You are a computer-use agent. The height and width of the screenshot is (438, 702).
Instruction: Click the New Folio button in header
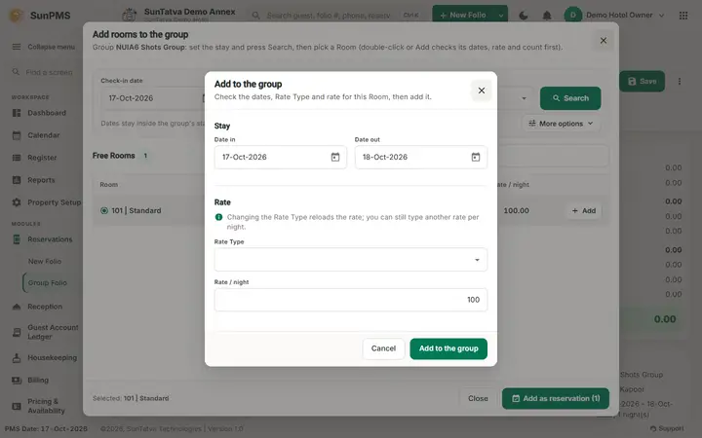pyautogui.click(x=463, y=16)
